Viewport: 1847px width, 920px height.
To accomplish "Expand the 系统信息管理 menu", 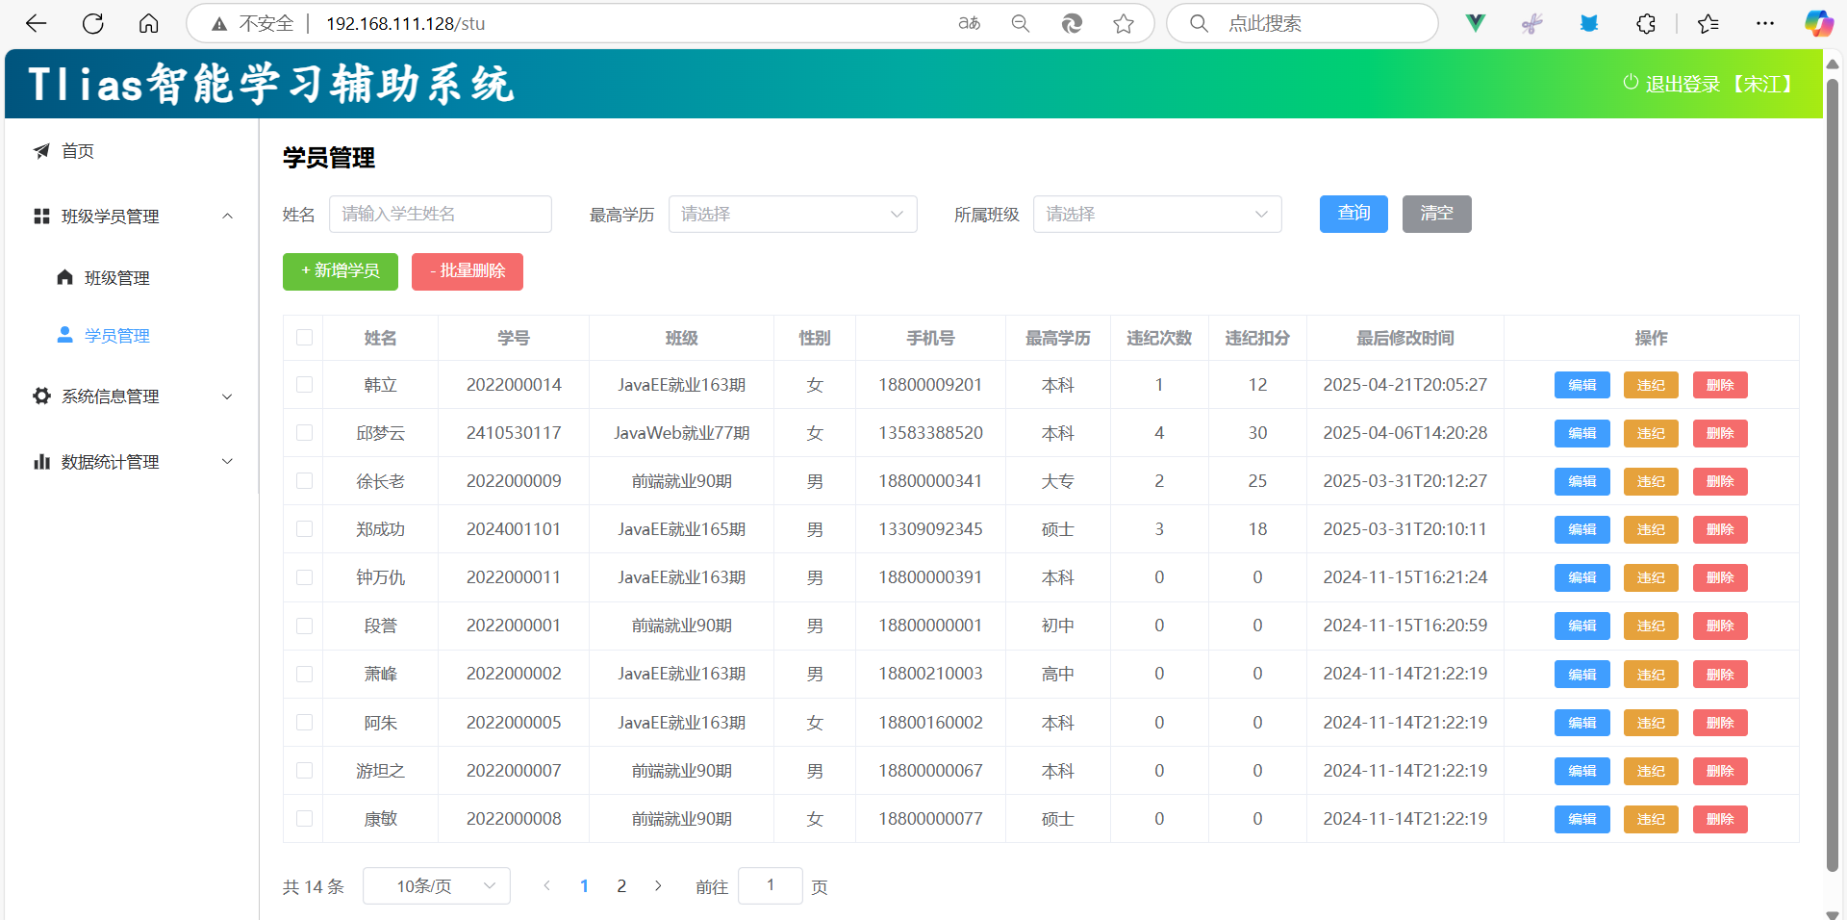I will pos(133,396).
